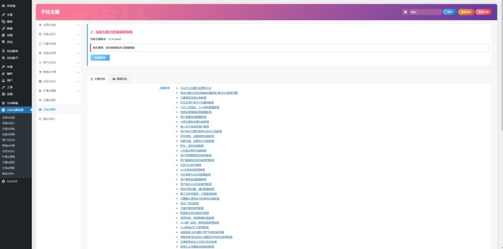Screen dimensions: 503x249
Task: Click the 媒体 media icon in admin sidebar
Action: coord(3,22)
